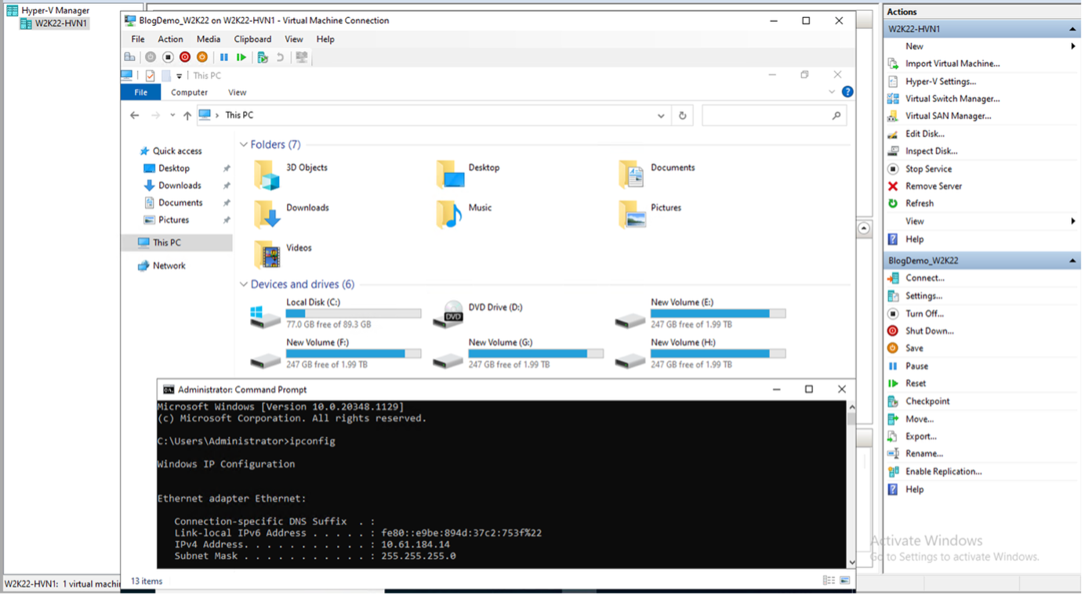The image size is (1085, 595).
Task: Open the 3D Objects folder
Action: [x=291, y=175]
